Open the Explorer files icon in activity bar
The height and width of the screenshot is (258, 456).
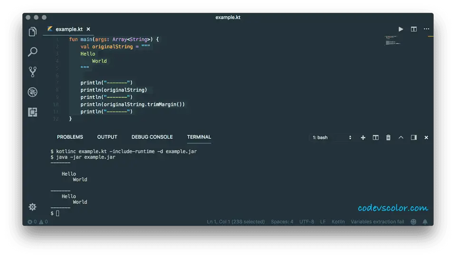point(32,32)
